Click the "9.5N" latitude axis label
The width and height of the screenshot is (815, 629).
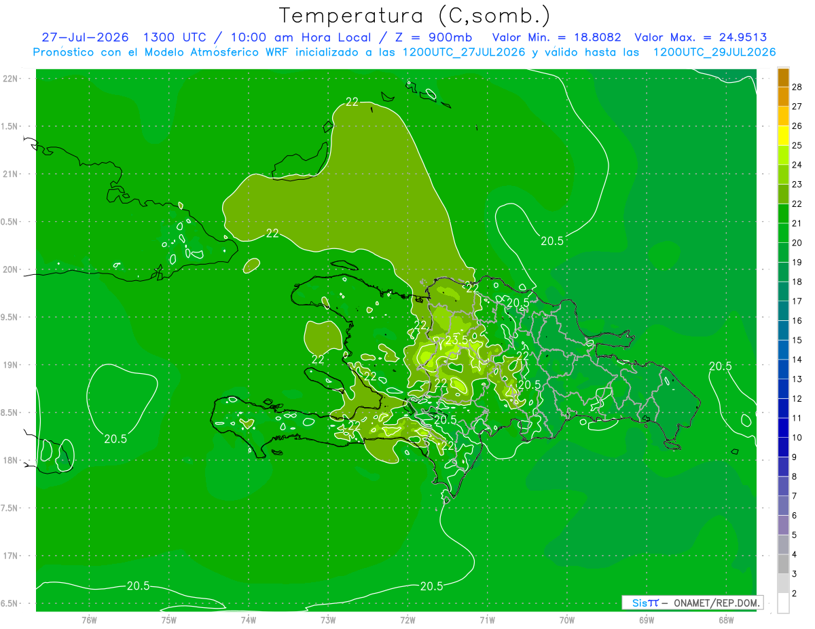(x=11, y=317)
